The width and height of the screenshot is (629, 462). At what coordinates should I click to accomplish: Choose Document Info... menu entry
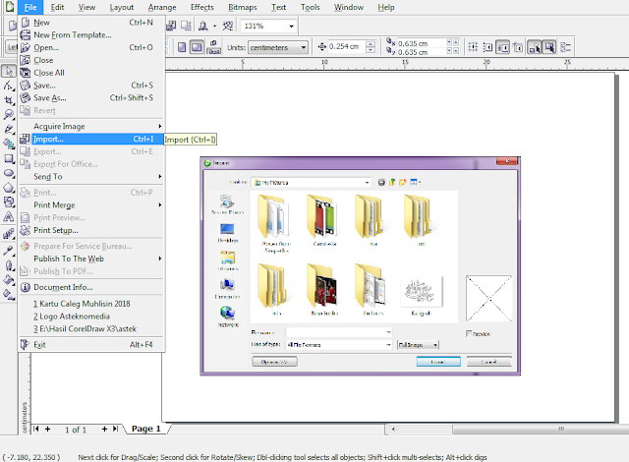[91, 287]
